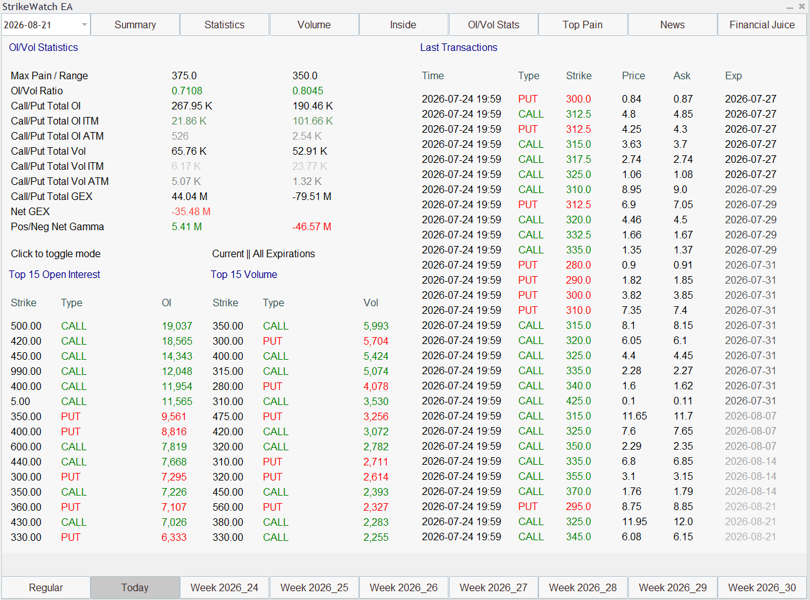
Task: Click the 295.0 PUT transaction strike
Action: coord(579,507)
